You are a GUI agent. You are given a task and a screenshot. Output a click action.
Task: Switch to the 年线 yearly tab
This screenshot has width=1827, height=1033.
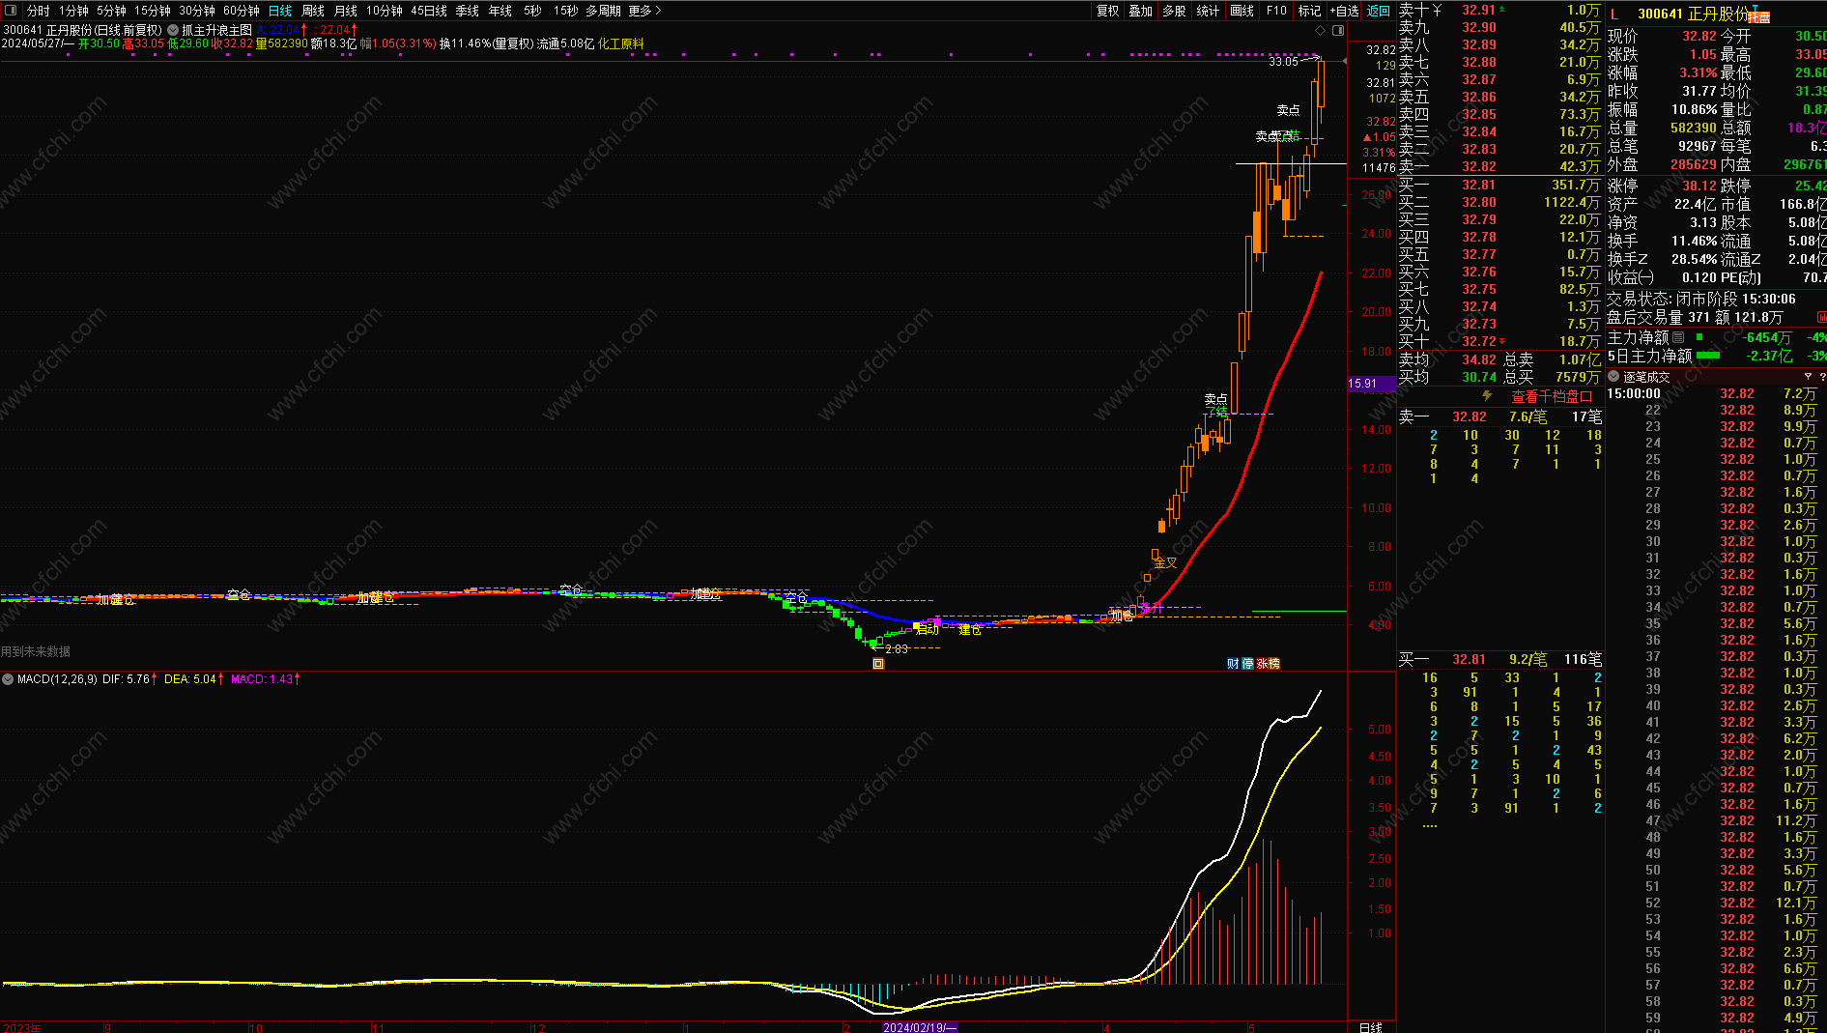coord(500,11)
